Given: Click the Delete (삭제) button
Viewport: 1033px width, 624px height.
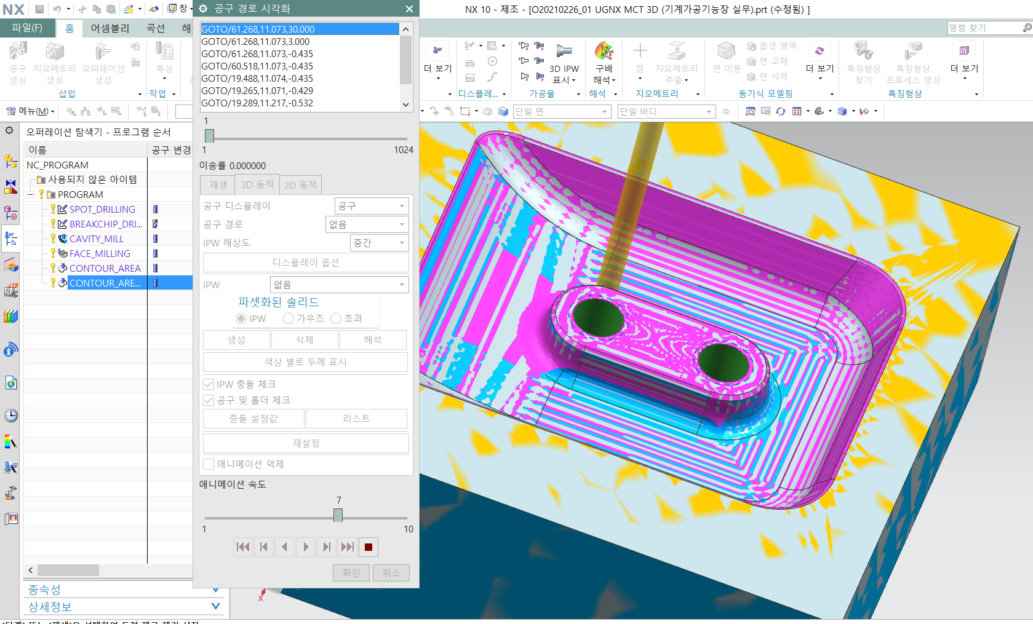Looking at the screenshot, I should point(305,340).
